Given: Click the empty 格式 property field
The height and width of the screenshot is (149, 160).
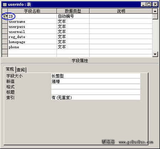Looking at the screenshot, I should coord(96,87).
